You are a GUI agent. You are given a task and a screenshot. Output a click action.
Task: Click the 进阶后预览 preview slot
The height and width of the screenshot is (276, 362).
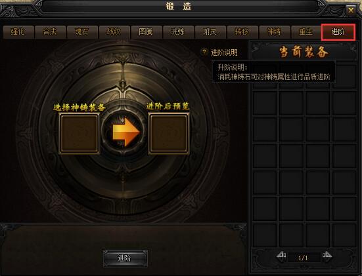pyautogui.click(x=169, y=133)
